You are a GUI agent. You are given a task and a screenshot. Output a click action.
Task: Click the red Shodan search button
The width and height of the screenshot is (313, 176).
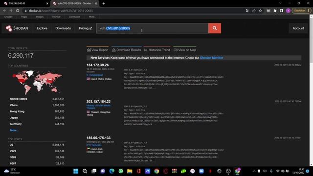tap(215, 28)
